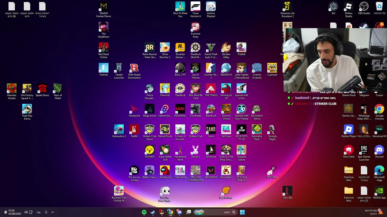Select the Cuphead icon

coord(272,70)
